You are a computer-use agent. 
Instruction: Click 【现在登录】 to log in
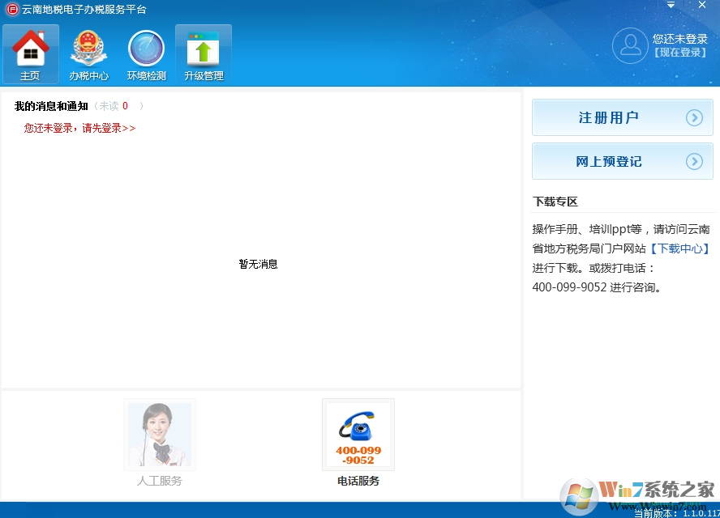click(678, 53)
